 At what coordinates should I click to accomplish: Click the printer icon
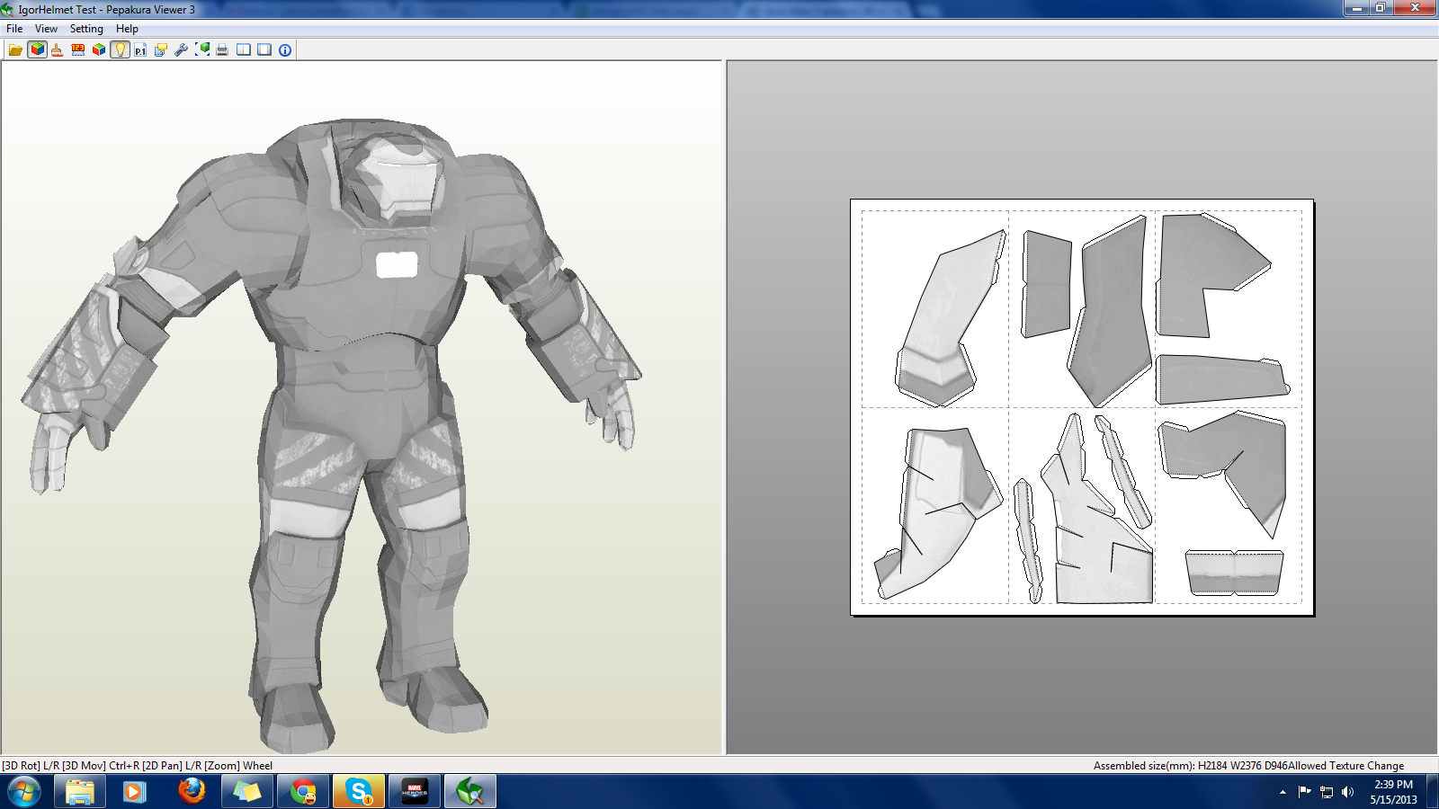tap(222, 49)
